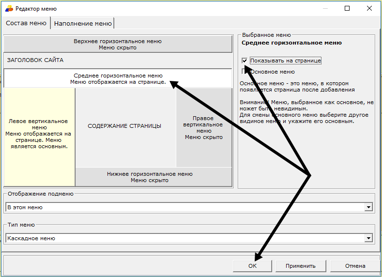The height and width of the screenshot is (277, 382).
Task: Open the Наполнение меню tab
Action: tap(83, 23)
